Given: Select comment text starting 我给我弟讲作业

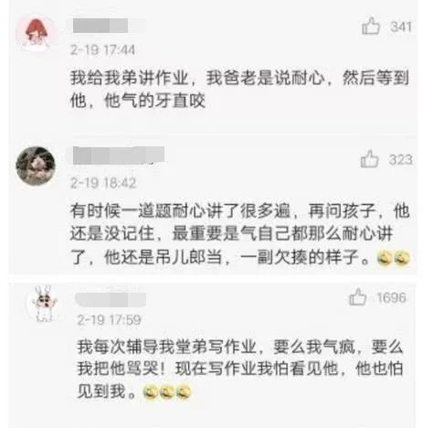Looking at the screenshot, I should coord(239,89).
